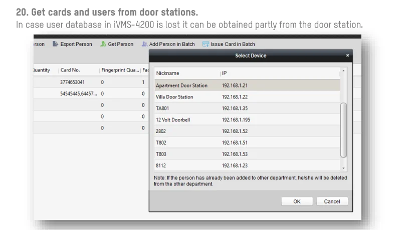
Task: Click IP address 192.168.1.22
Action: click(235, 97)
